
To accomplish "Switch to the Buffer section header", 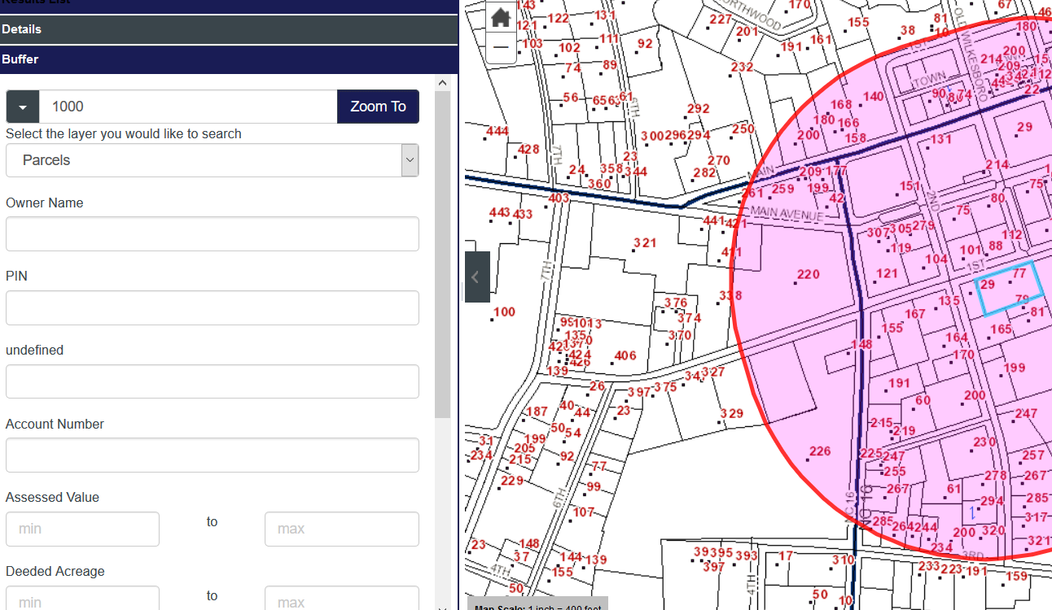I will pos(229,59).
